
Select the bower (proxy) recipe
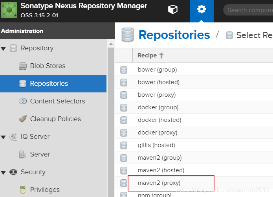pos(157,95)
